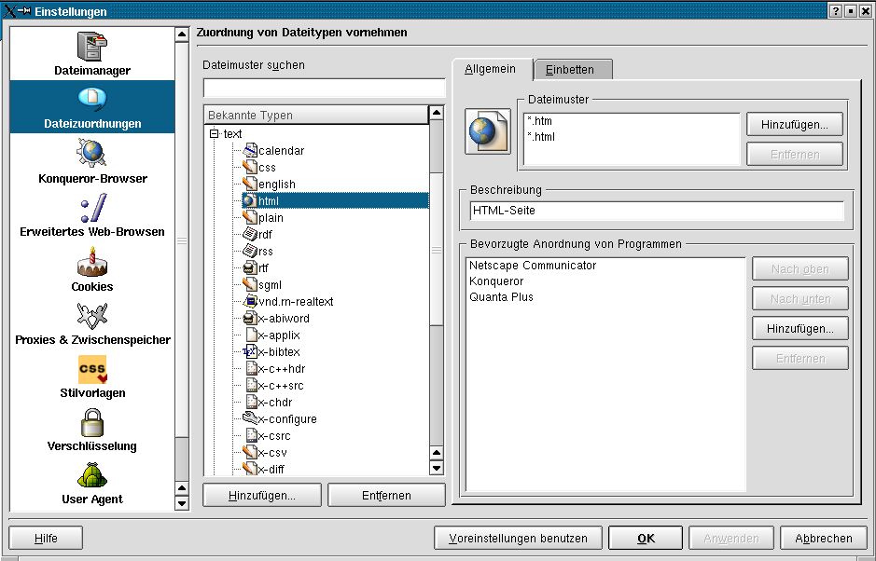Click the tree view scrollbar down arrow
This screenshot has width=876, height=561.
pyautogui.click(x=436, y=468)
